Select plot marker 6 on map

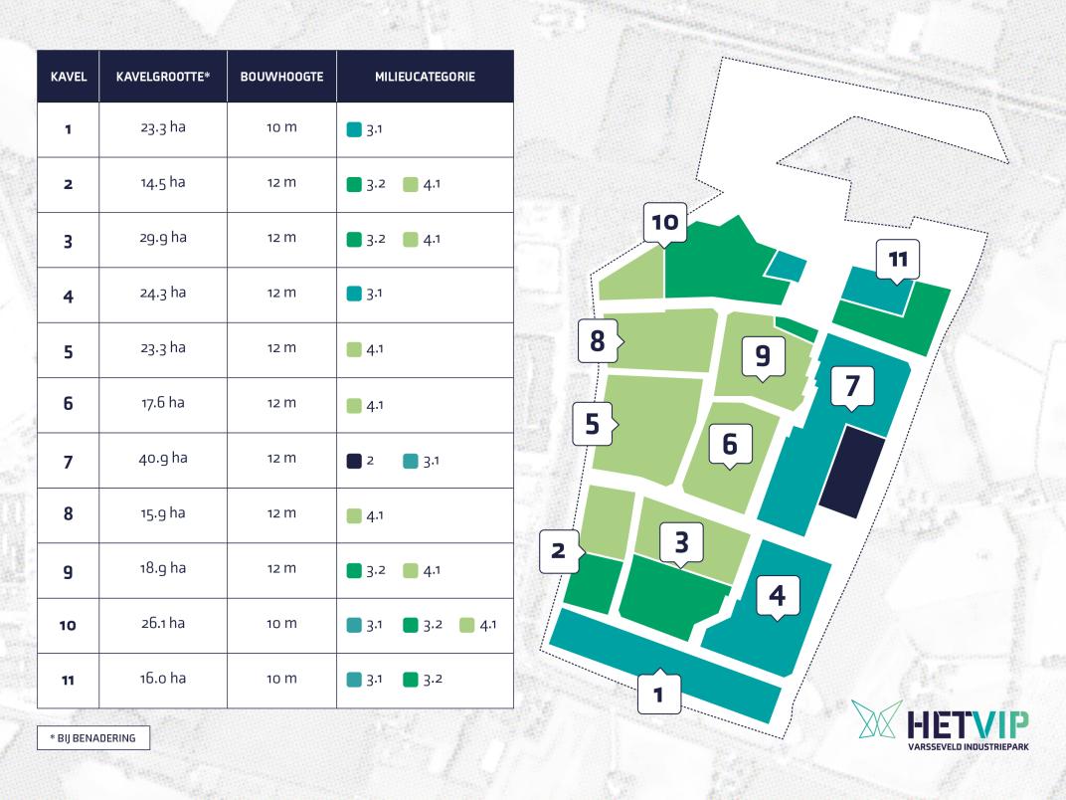pyautogui.click(x=729, y=443)
